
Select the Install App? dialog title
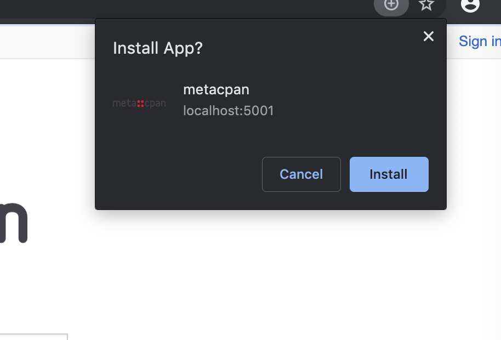pos(157,48)
